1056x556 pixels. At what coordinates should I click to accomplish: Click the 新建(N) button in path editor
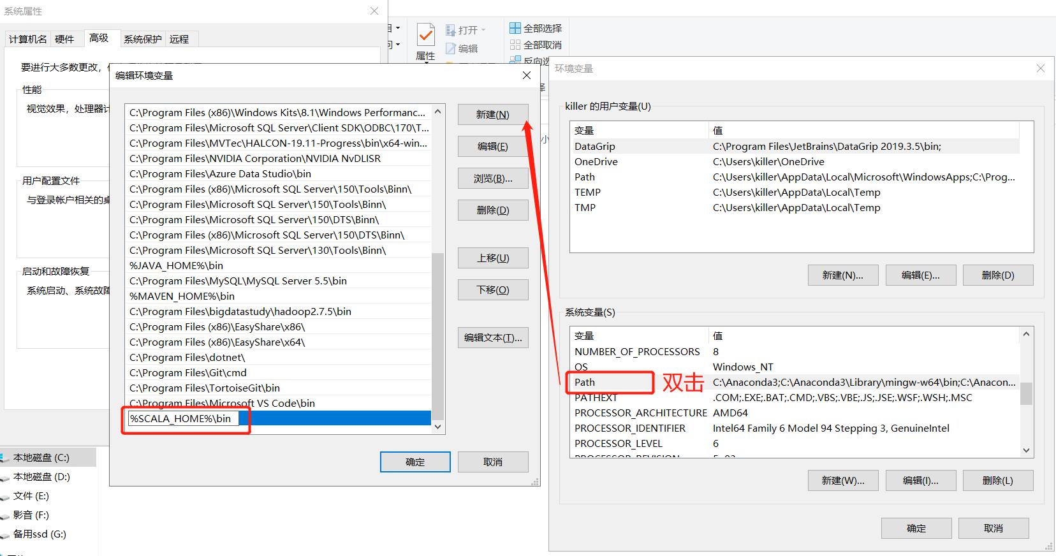tap(493, 115)
